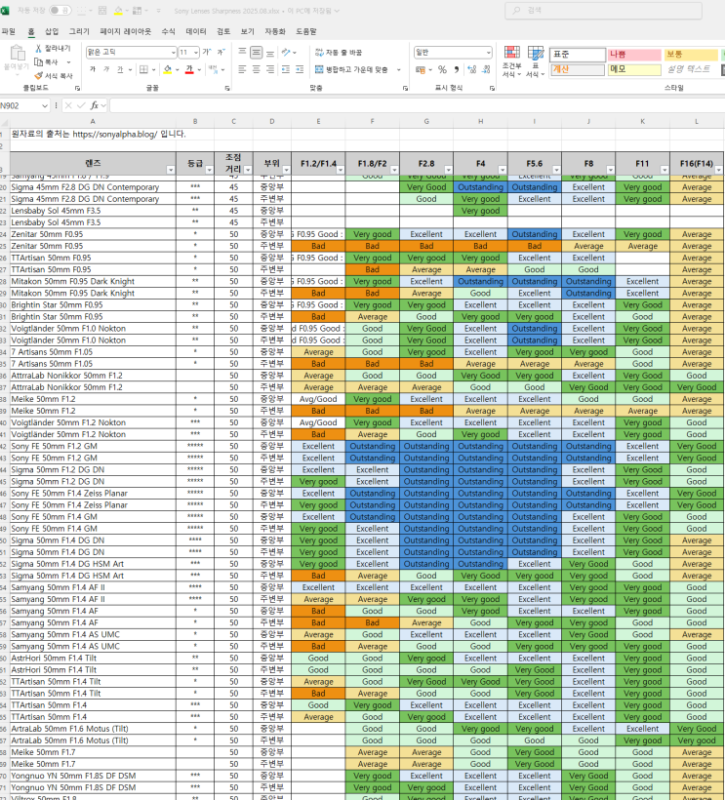Open the font group (글꼴) dialog launcher
Viewport: 725px width, 800px height.
tap(227, 88)
